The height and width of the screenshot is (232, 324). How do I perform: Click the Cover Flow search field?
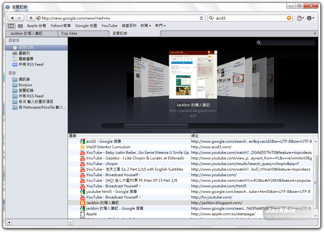pyautogui.click(x=286, y=42)
